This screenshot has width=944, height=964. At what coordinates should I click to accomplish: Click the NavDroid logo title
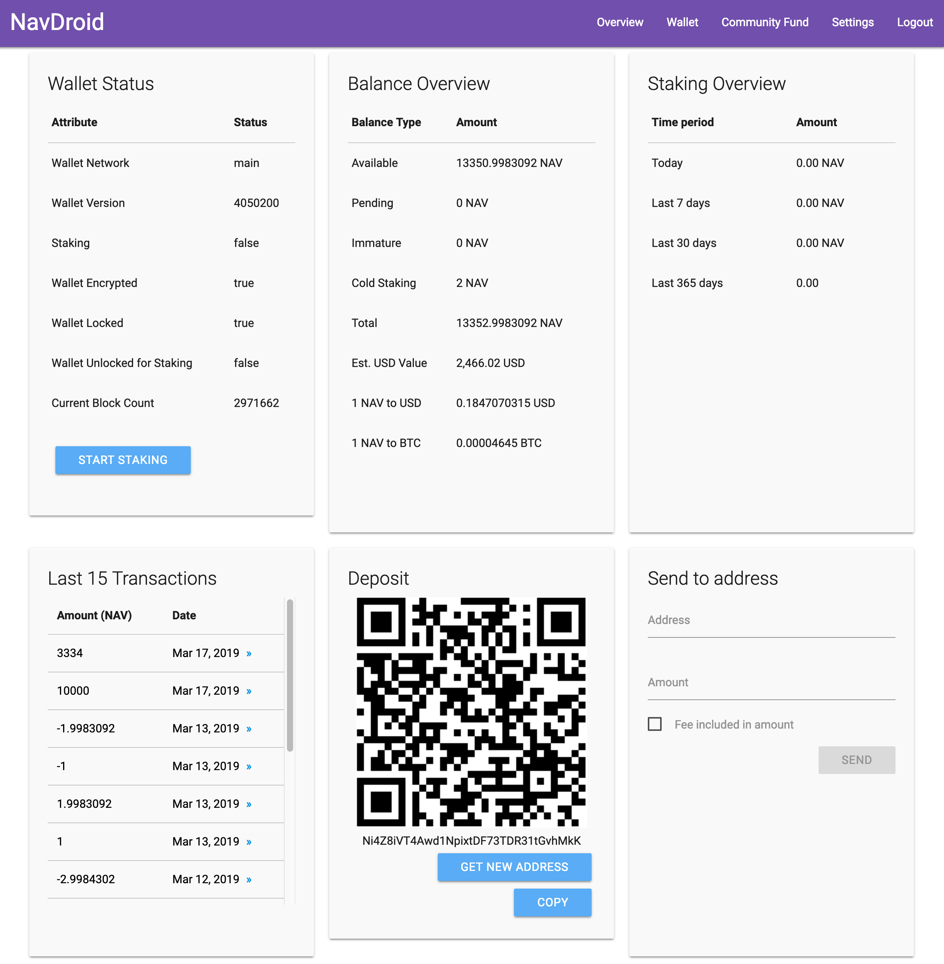pos(57,22)
